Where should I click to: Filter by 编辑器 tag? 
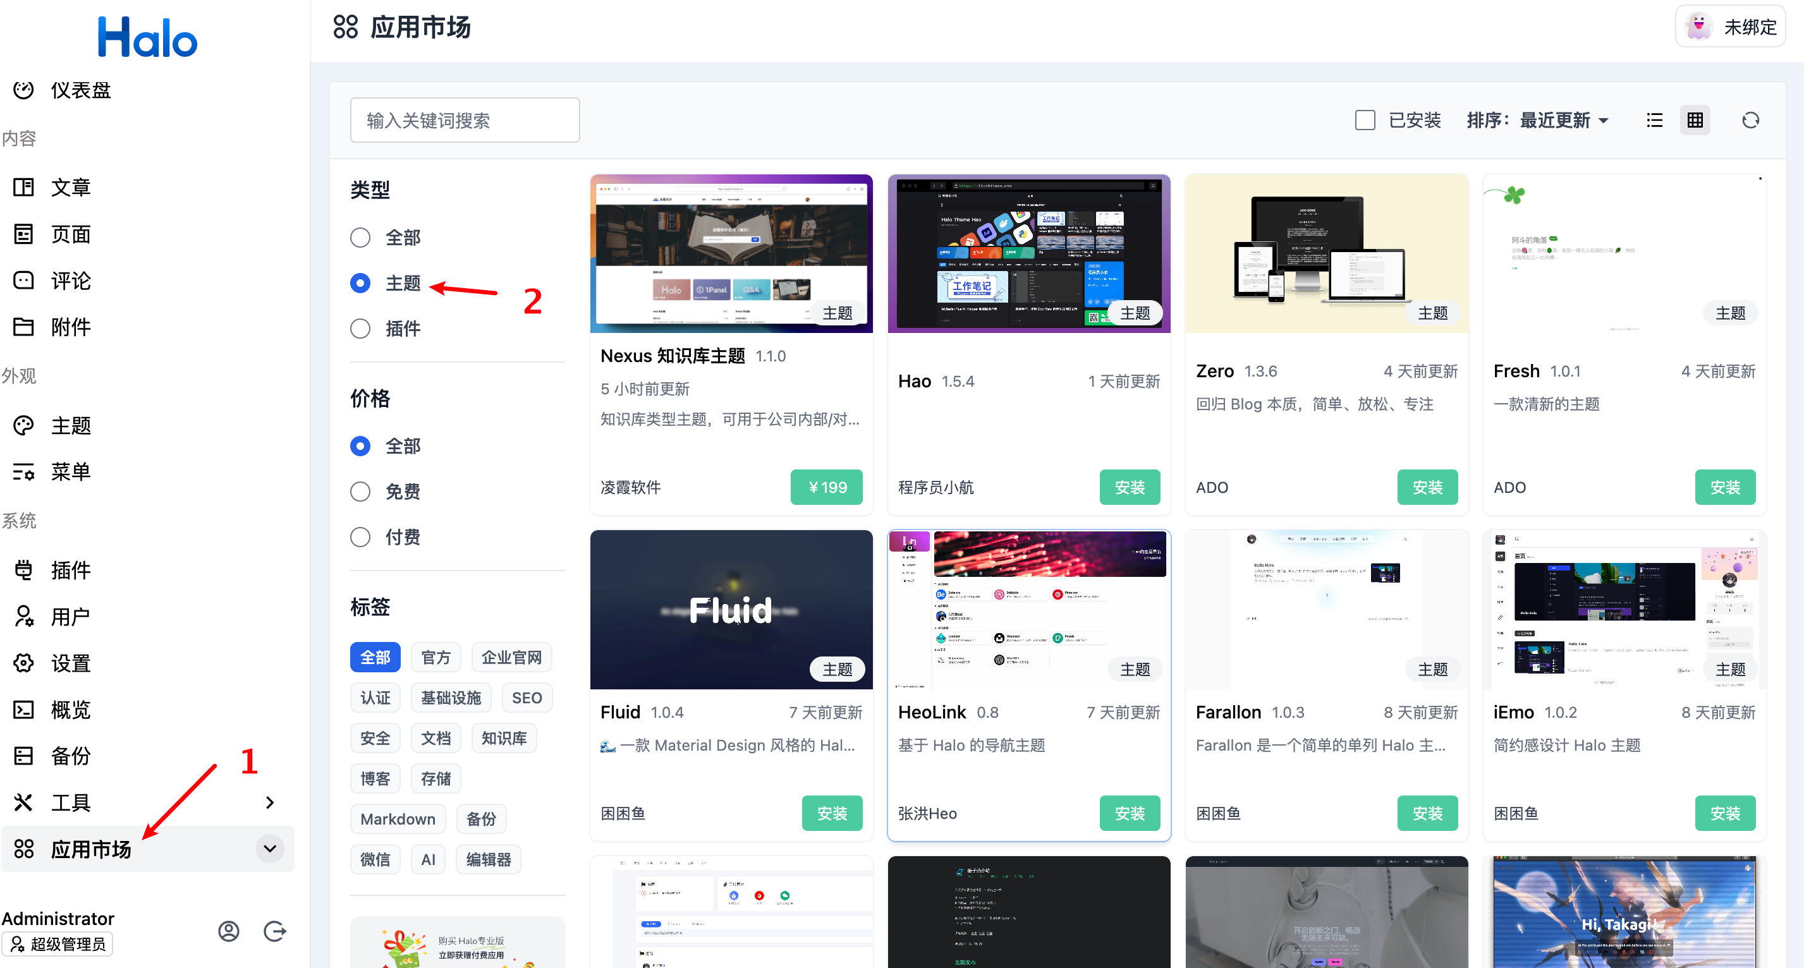tap(489, 859)
